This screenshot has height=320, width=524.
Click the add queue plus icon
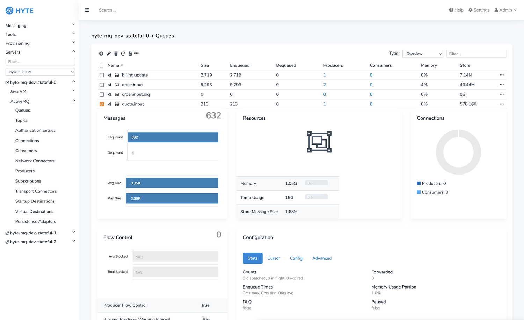tap(101, 54)
